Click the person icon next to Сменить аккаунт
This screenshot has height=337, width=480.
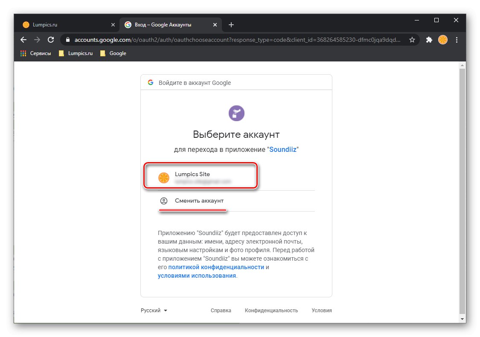(163, 200)
